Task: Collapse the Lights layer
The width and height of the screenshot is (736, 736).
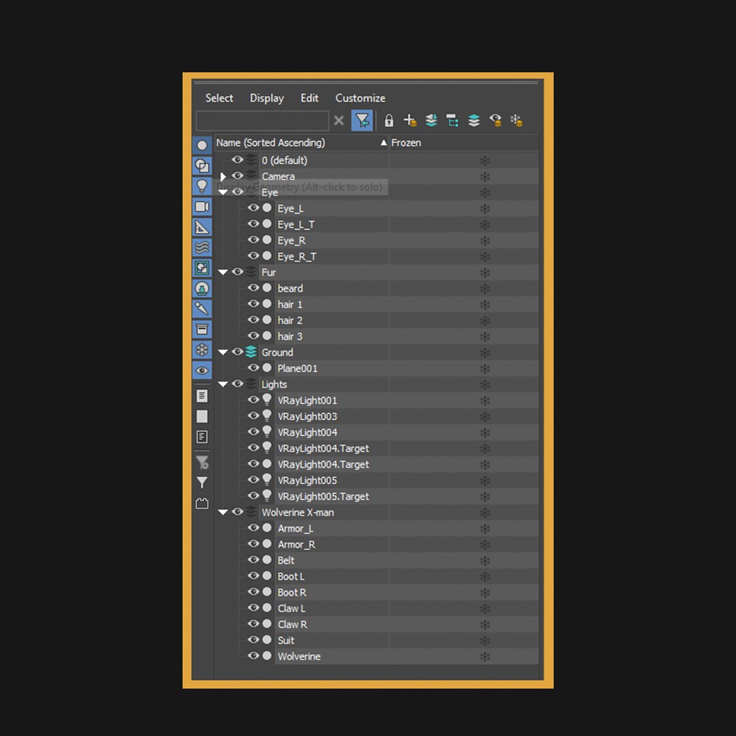Action: pos(223,384)
